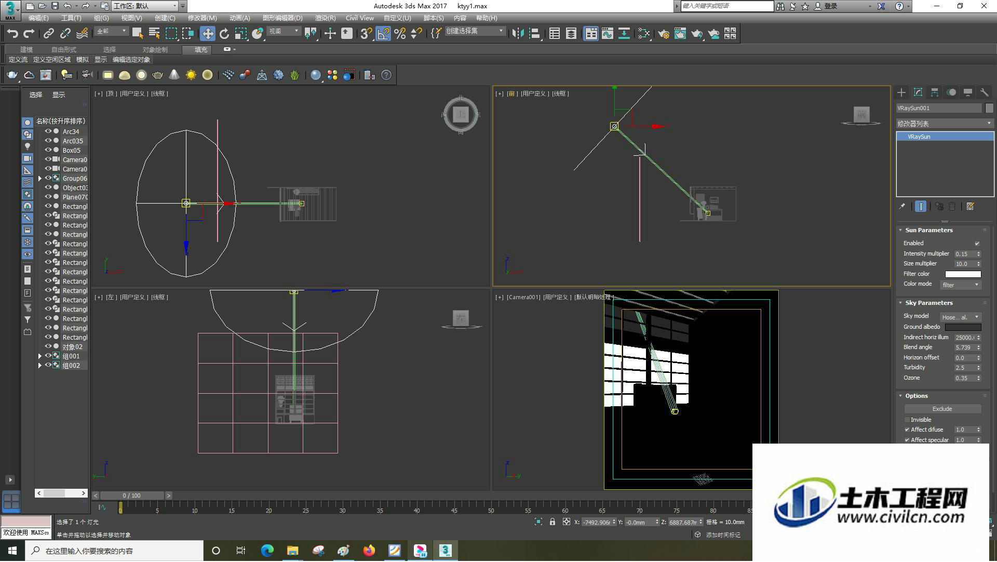Open the Create panel plus tab

pyautogui.click(x=901, y=92)
